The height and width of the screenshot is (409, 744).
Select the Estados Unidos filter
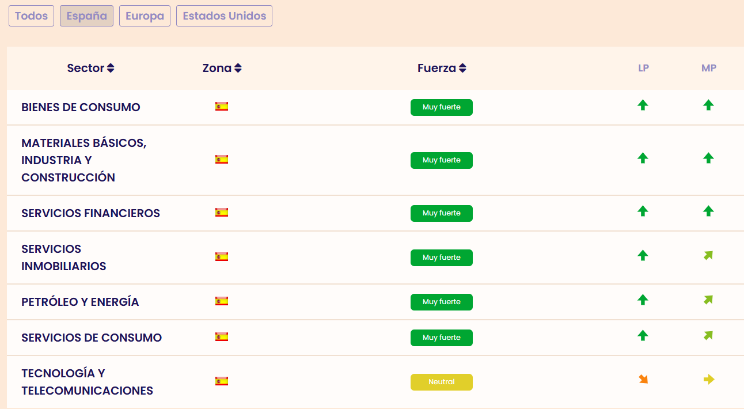point(224,16)
